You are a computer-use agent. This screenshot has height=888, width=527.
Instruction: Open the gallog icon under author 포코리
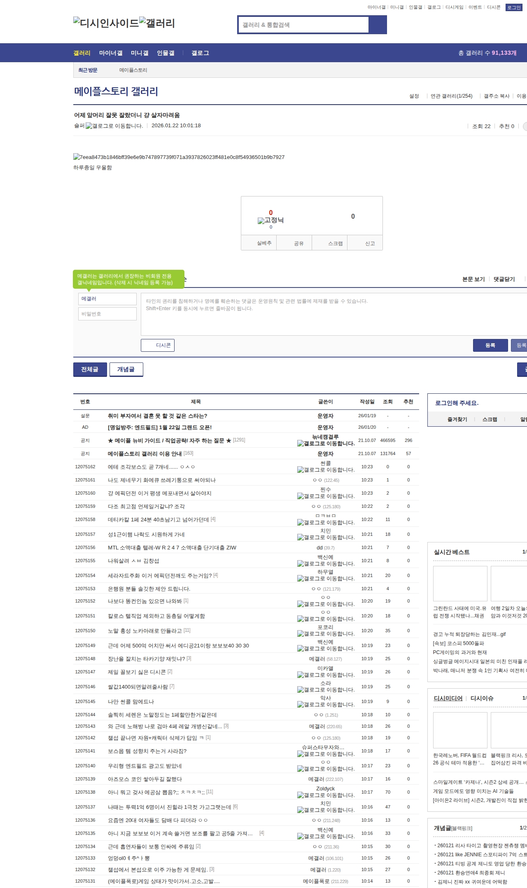click(326, 634)
